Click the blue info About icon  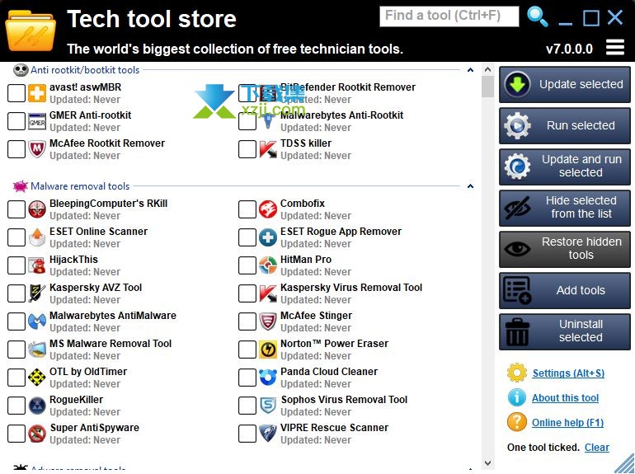pos(517,397)
